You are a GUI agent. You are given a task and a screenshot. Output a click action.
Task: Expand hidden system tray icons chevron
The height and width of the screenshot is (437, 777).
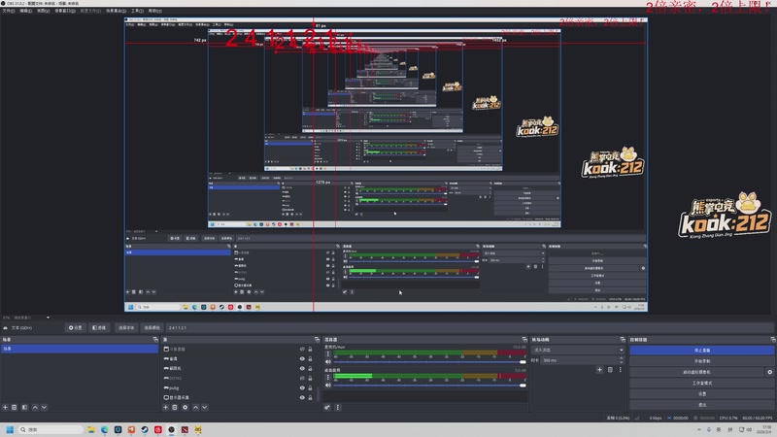click(x=698, y=429)
